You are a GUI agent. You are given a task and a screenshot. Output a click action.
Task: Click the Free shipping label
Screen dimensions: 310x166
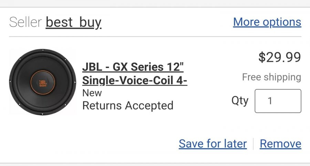[x=272, y=77]
